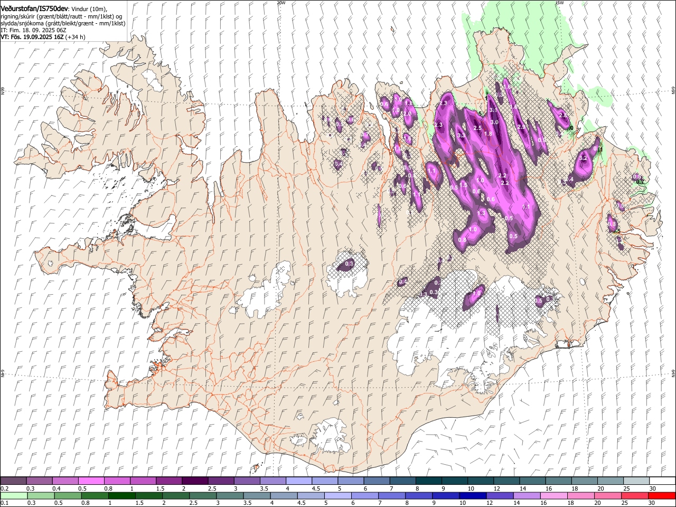Click the 'rigning/skúrir (grænt/blátt/rautt' description line

[61, 16]
